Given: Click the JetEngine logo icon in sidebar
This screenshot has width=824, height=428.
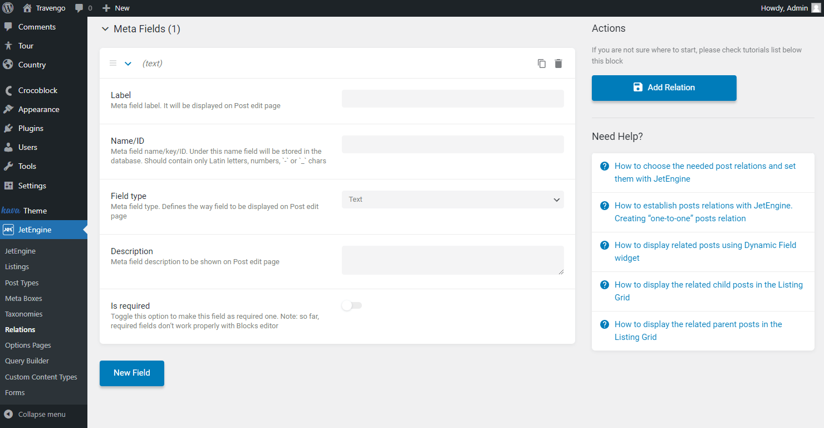Looking at the screenshot, I should (8, 230).
